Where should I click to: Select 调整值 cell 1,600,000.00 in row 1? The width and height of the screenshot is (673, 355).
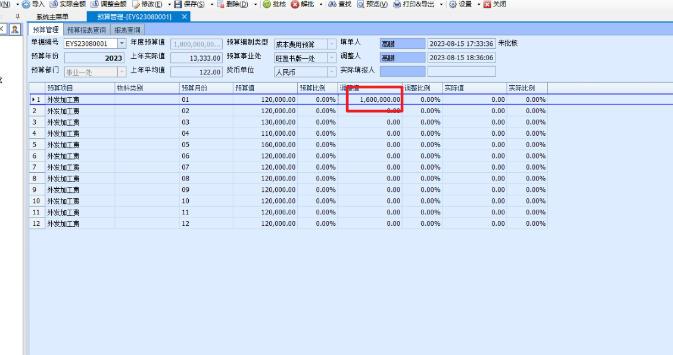[x=370, y=99]
